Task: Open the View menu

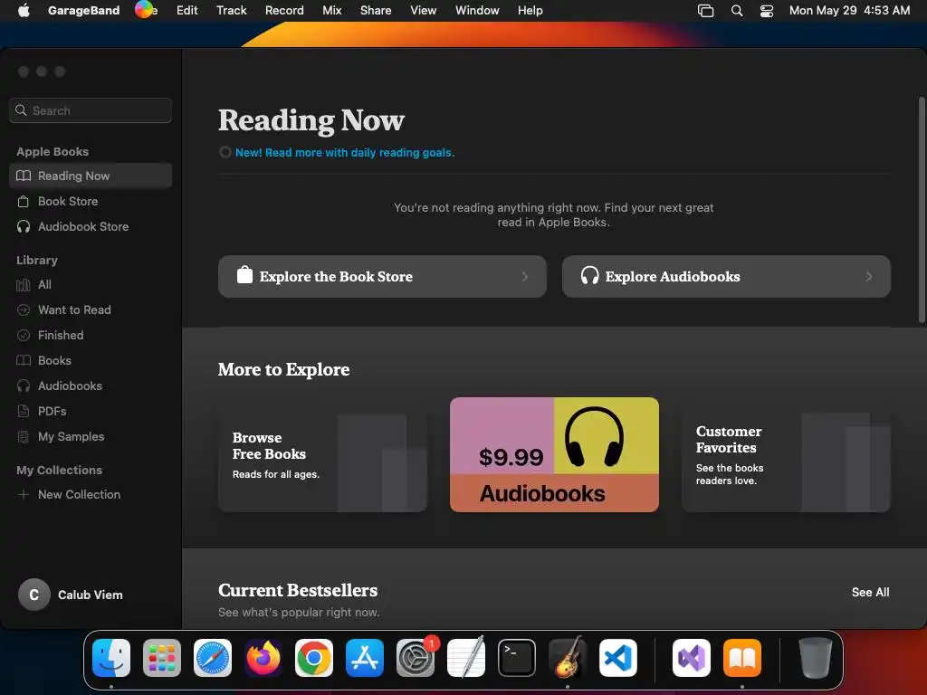Action: [x=424, y=11]
